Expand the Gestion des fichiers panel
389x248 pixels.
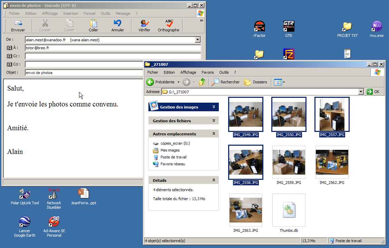coord(214,121)
